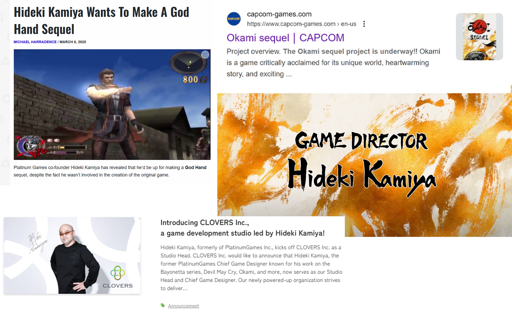Click the bold God Hand text in article summary

(x=196, y=167)
